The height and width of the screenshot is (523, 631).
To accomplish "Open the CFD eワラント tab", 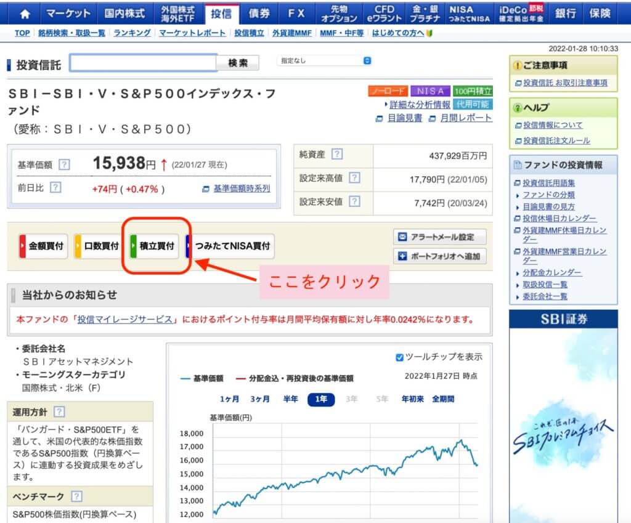I will (x=385, y=14).
